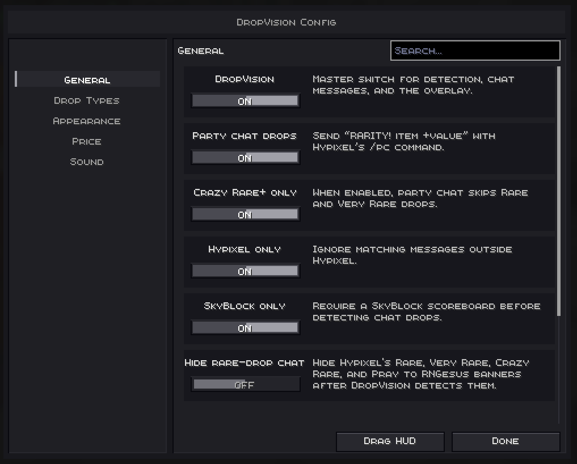Toggle SkyBlock only setting
Image resolution: width=577 pixels, height=464 pixels.
click(246, 327)
